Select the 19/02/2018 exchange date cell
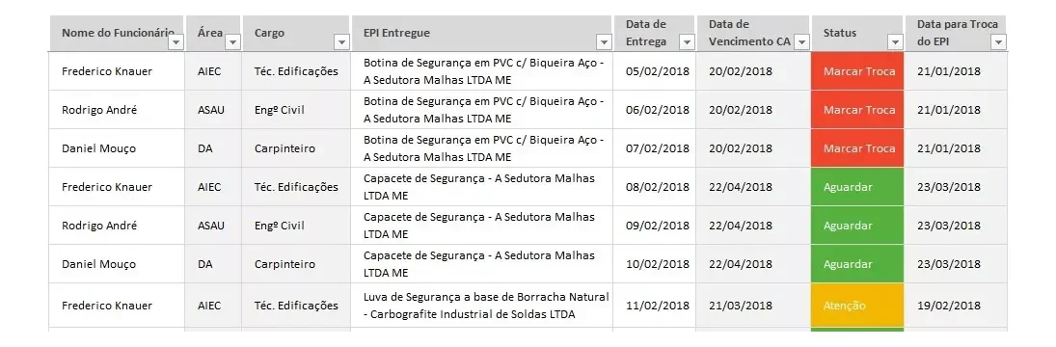 click(956, 306)
